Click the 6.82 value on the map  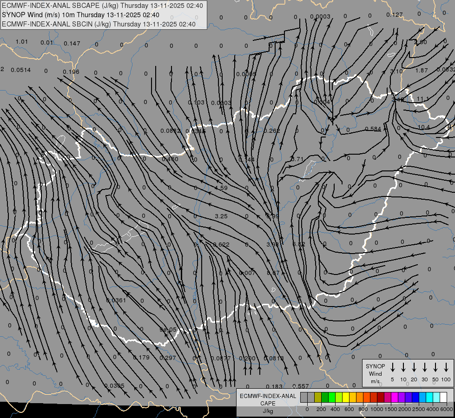298,244
